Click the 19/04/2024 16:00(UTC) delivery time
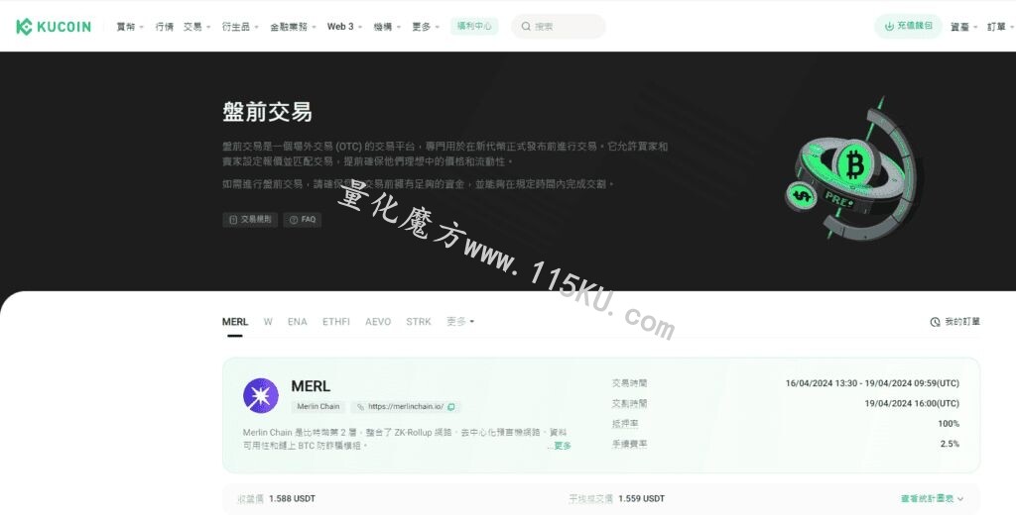 pyautogui.click(x=912, y=403)
